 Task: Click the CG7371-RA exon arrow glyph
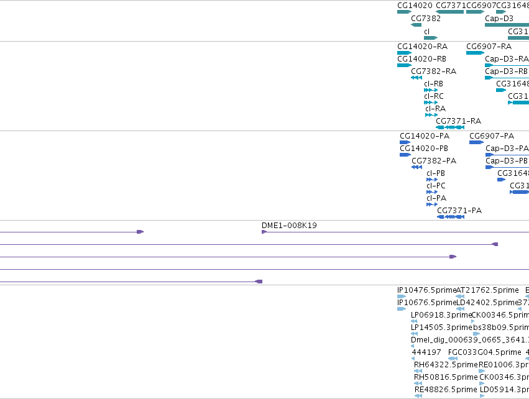coord(450,127)
